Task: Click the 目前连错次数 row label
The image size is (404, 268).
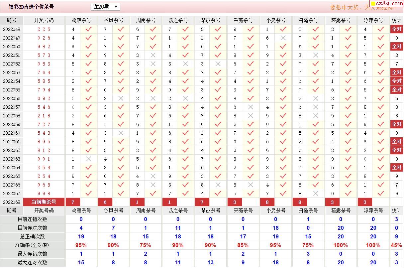Action: click(32, 219)
